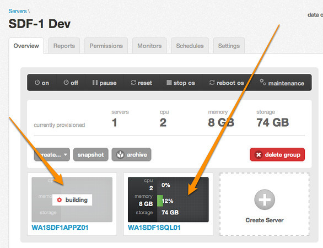Click the green memory usage bar on WA1SDF1SQL01
This screenshot has width=323, height=248.
160,201
